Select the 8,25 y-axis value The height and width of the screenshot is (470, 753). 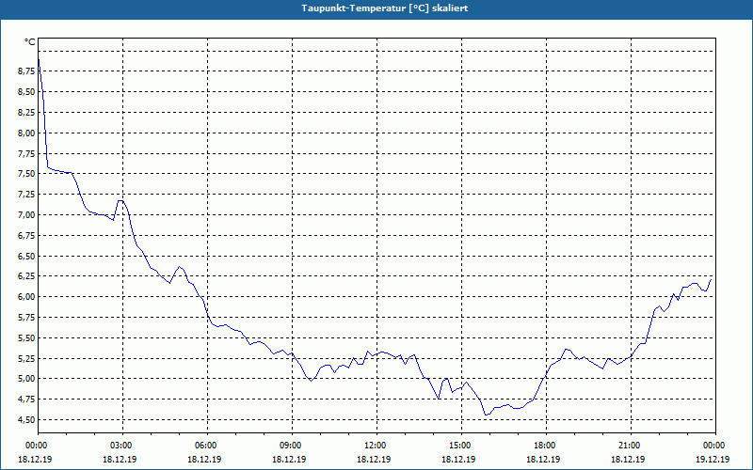click(26, 112)
